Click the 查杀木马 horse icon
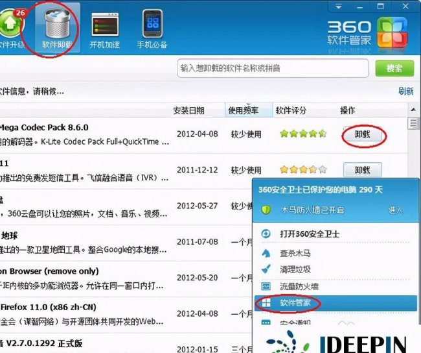421x353 pixels. (x=266, y=253)
